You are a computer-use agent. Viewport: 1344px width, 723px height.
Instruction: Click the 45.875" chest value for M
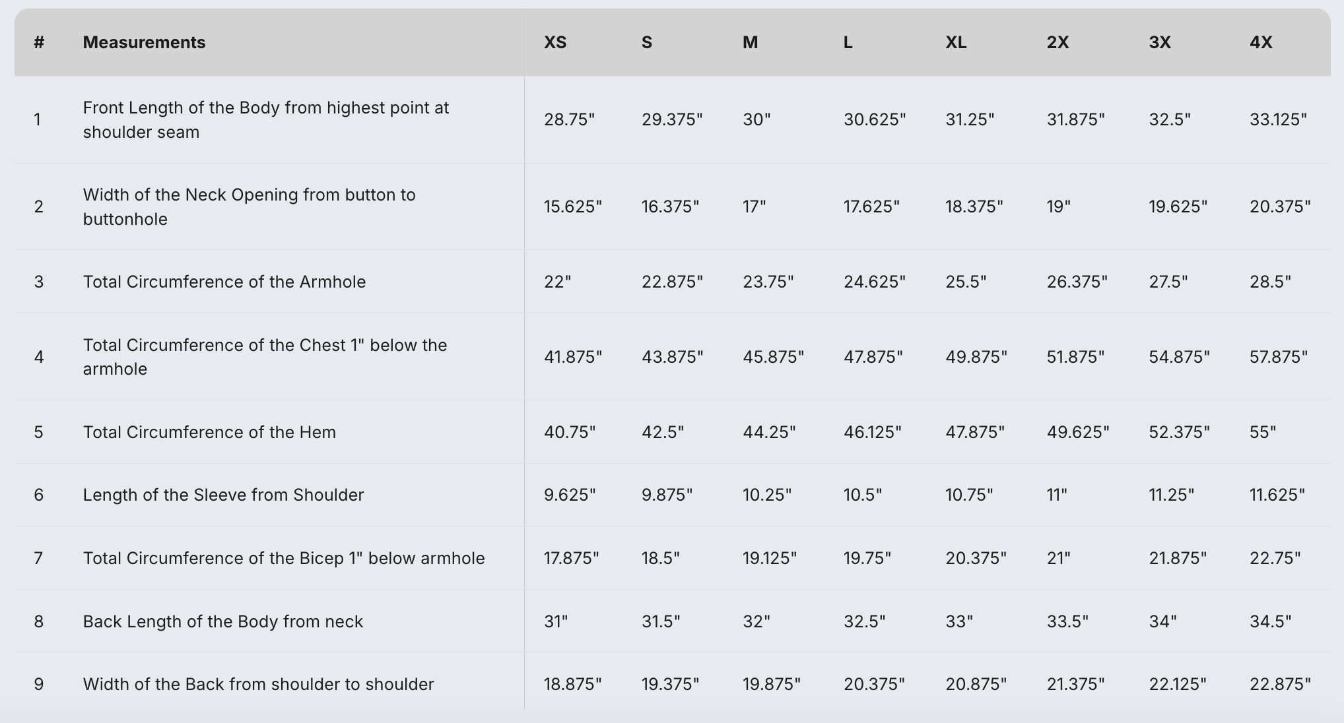click(773, 357)
